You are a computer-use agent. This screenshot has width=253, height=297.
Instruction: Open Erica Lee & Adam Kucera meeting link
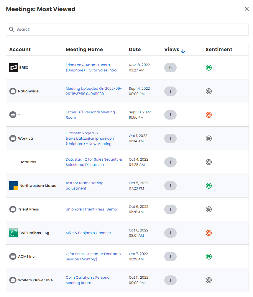(91, 68)
